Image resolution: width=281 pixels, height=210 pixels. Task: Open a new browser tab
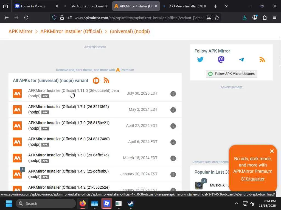coord(216,6)
